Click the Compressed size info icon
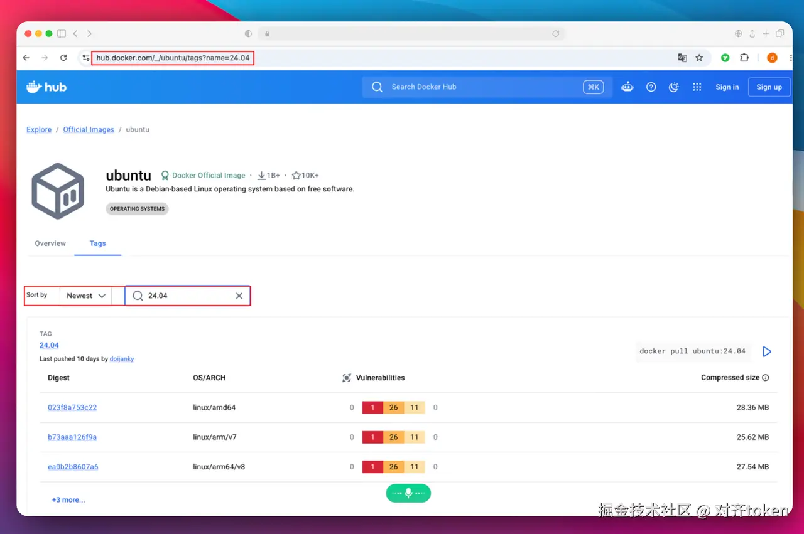The image size is (804, 534). pyautogui.click(x=765, y=378)
